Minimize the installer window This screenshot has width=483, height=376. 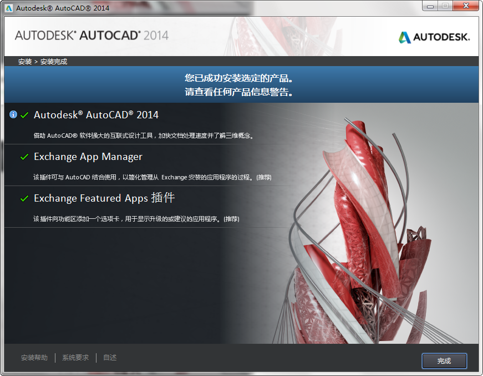[x=429, y=6]
